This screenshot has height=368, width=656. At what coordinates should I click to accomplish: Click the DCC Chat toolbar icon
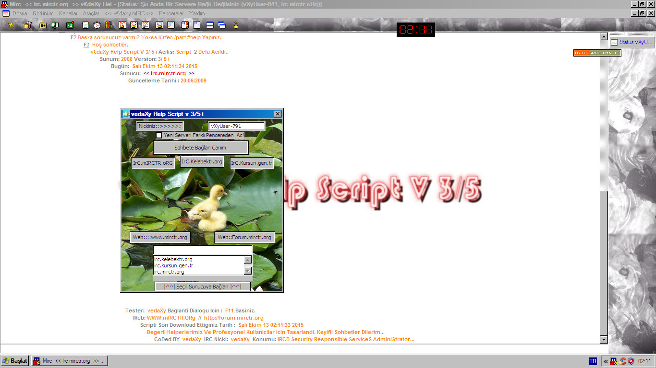134,25
